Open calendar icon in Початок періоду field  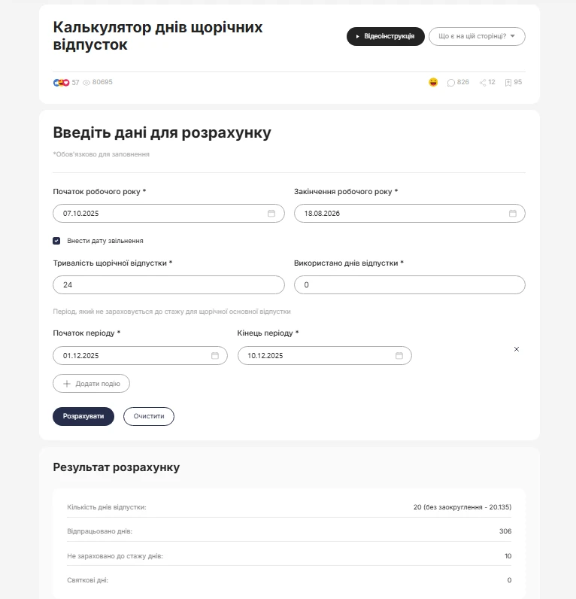[x=215, y=356]
